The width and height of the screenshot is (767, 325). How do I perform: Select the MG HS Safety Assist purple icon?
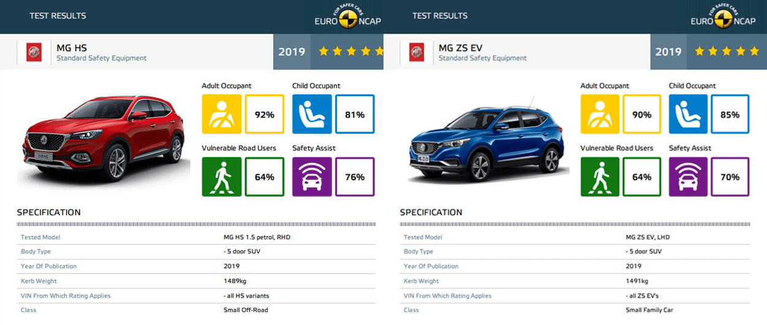[x=312, y=177]
